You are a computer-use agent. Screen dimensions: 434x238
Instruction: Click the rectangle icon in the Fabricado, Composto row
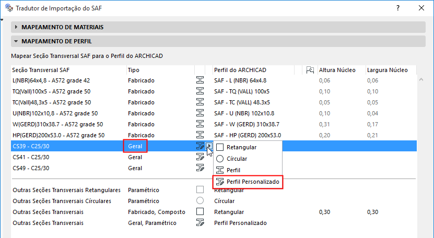[x=200, y=212]
